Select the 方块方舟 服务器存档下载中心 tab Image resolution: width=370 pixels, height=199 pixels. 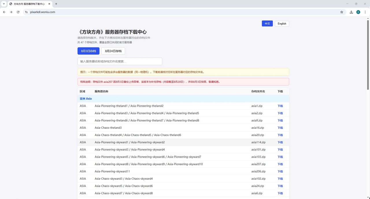click(30, 4)
